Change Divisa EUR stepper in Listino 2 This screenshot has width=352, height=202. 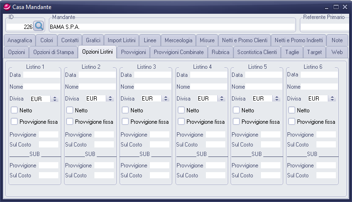pyautogui.click(x=110, y=99)
